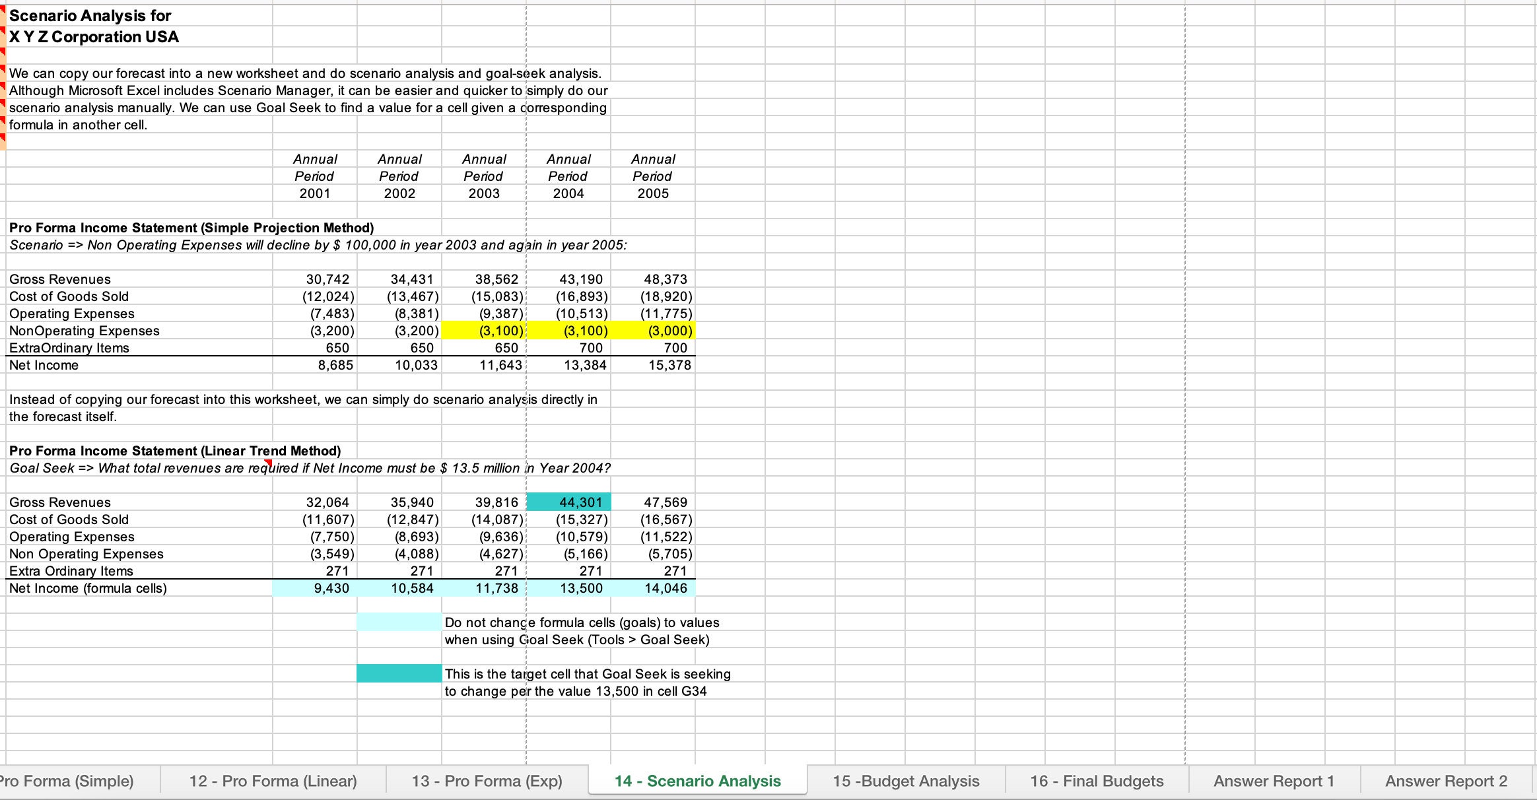Click the red note triangle on 'We can copy our forecast' row
The width and height of the screenshot is (1537, 800).
(5, 69)
